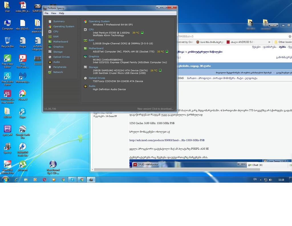Open Storage section in sidebar
The image size is (292, 226).
pyautogui.click(x=58, y=52)
